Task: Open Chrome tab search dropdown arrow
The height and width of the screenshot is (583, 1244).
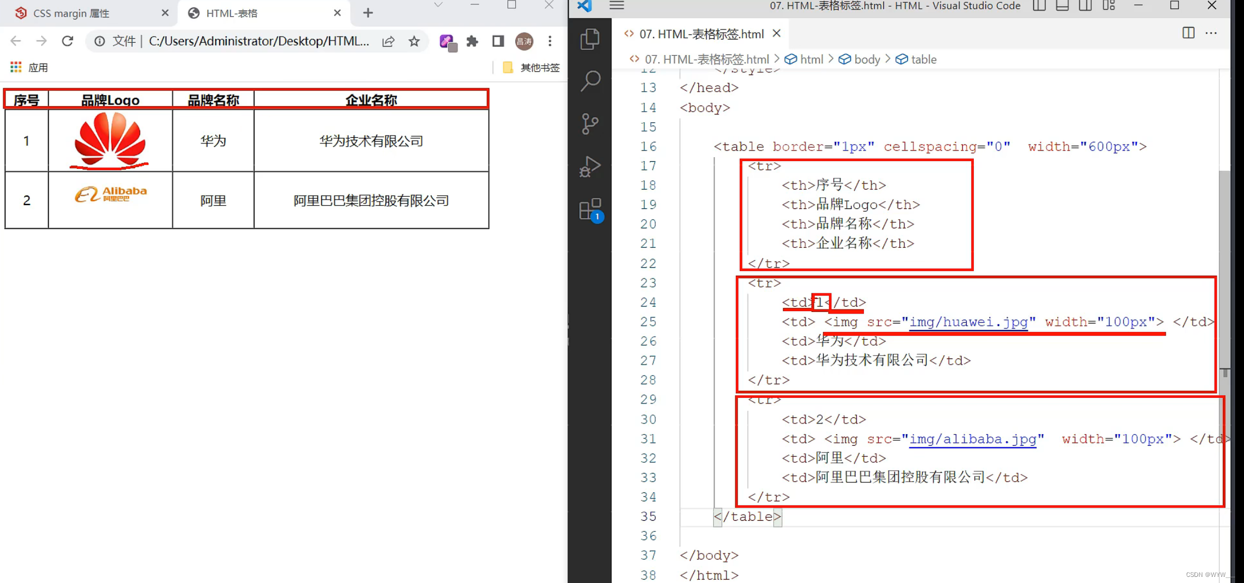Action: 438,5
